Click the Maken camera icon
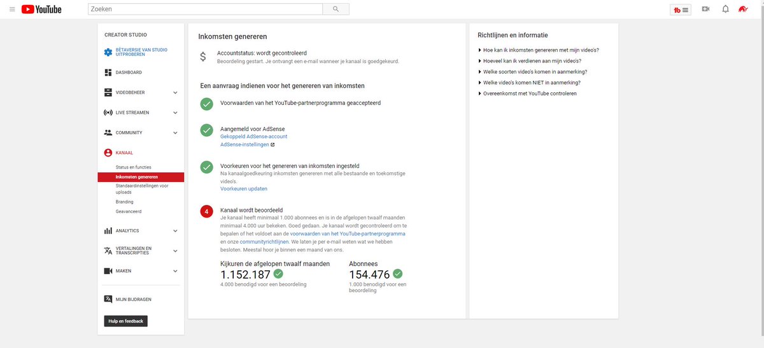This screenshot has height=348, width=764. (108, 270)
